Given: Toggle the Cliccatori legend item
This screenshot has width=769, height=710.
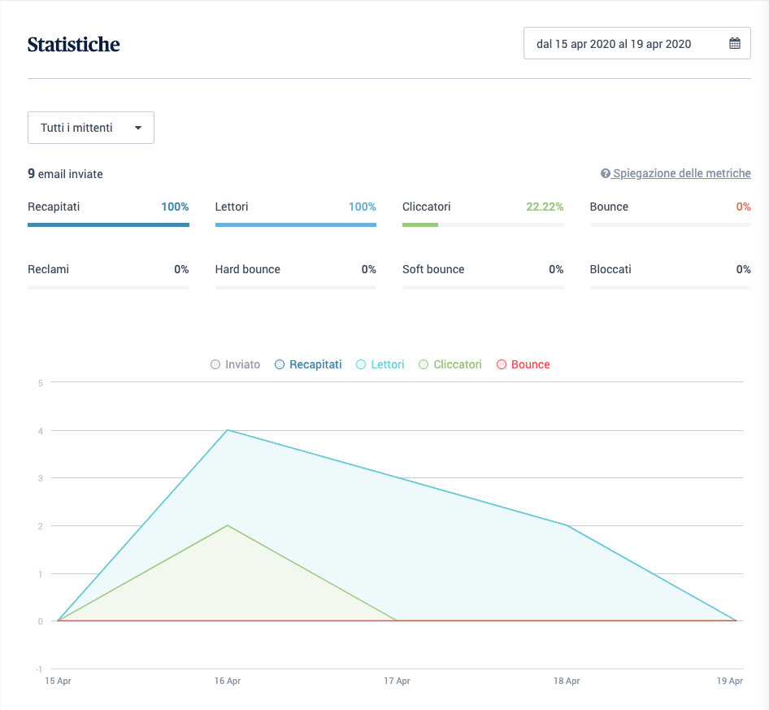Looking at the screenshot, I should 450,365.
